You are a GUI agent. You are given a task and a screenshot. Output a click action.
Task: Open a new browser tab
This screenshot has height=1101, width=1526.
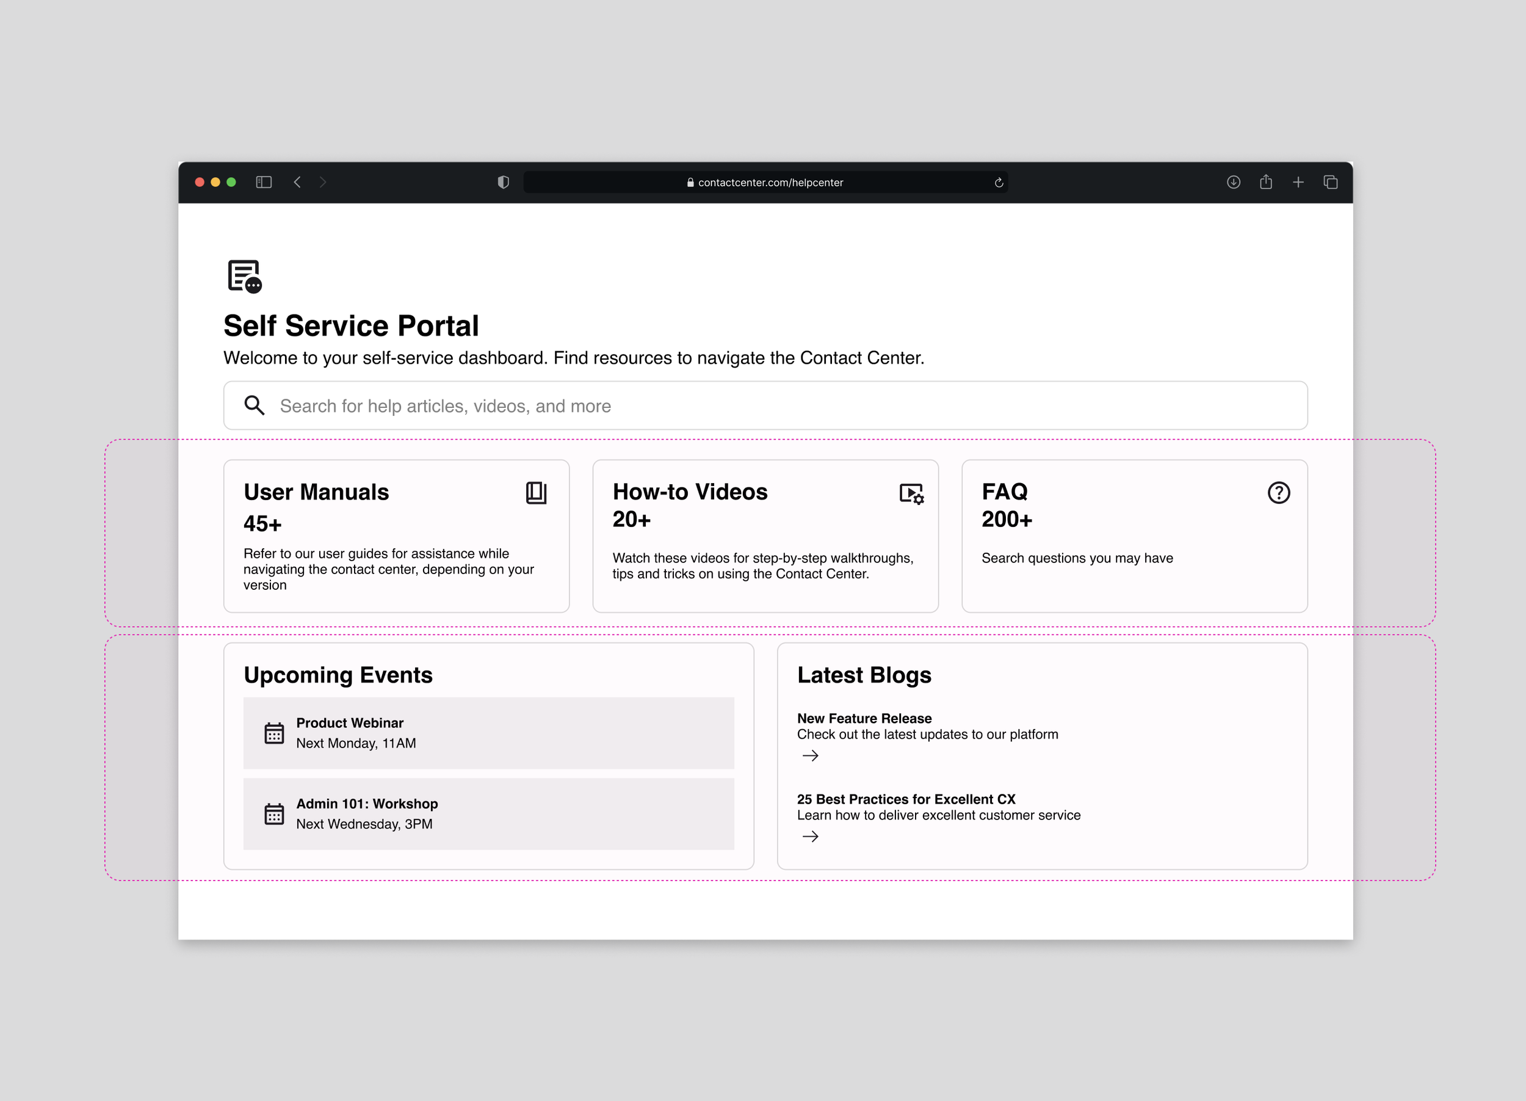pos(1298,183)
